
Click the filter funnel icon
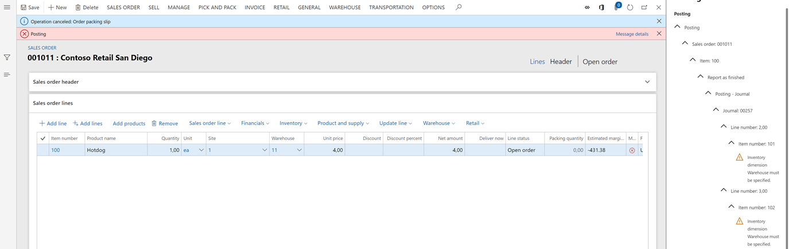pos(7,57)
